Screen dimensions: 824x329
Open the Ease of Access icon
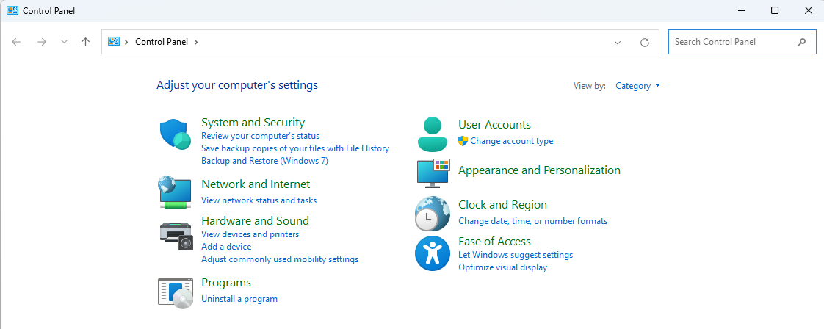pyautogui.click(x=433, y=253)
